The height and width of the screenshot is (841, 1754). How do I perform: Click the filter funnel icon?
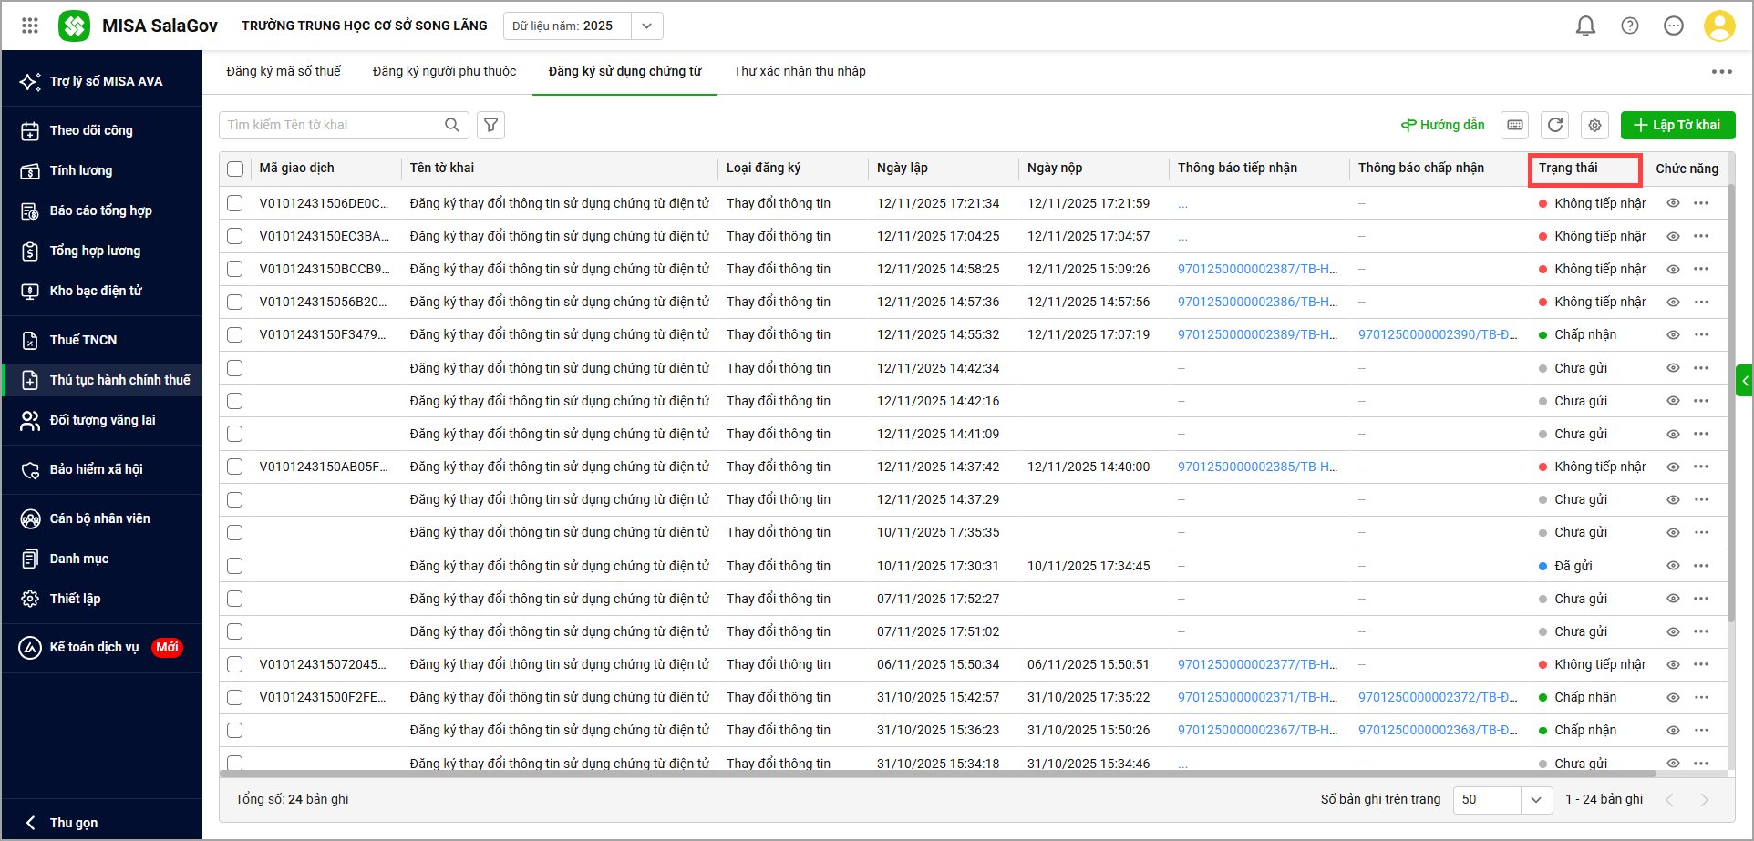pyautogui.click(x=490, y=125)
